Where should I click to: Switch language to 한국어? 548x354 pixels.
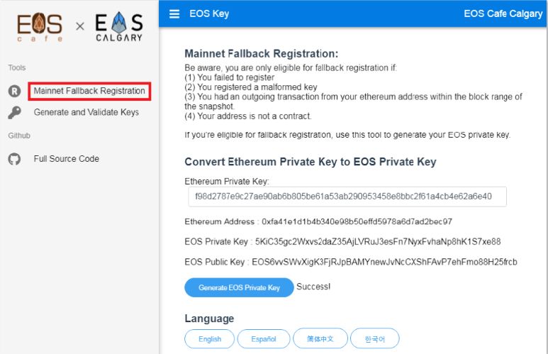[375, 339]
